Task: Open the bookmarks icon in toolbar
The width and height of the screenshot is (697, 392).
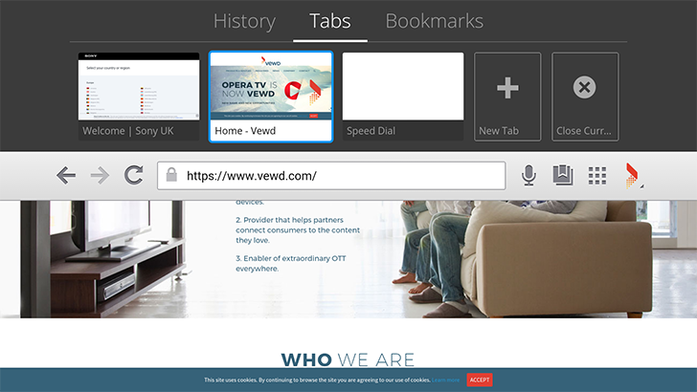Action: 563,175
